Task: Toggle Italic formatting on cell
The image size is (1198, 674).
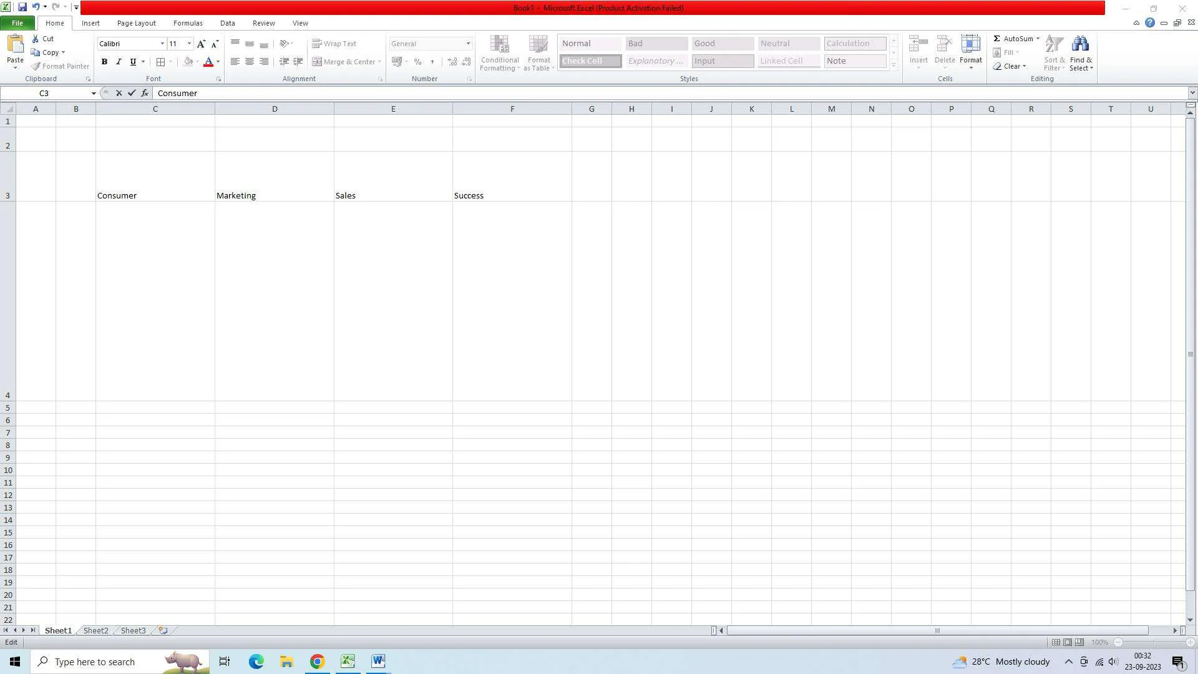Action: tap(118, 62)
